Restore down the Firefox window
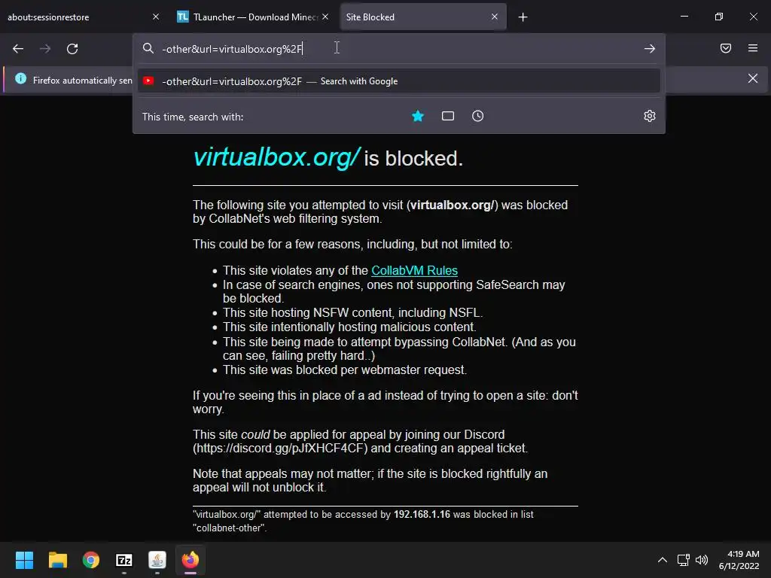771x578 pixels. (719, 17)
